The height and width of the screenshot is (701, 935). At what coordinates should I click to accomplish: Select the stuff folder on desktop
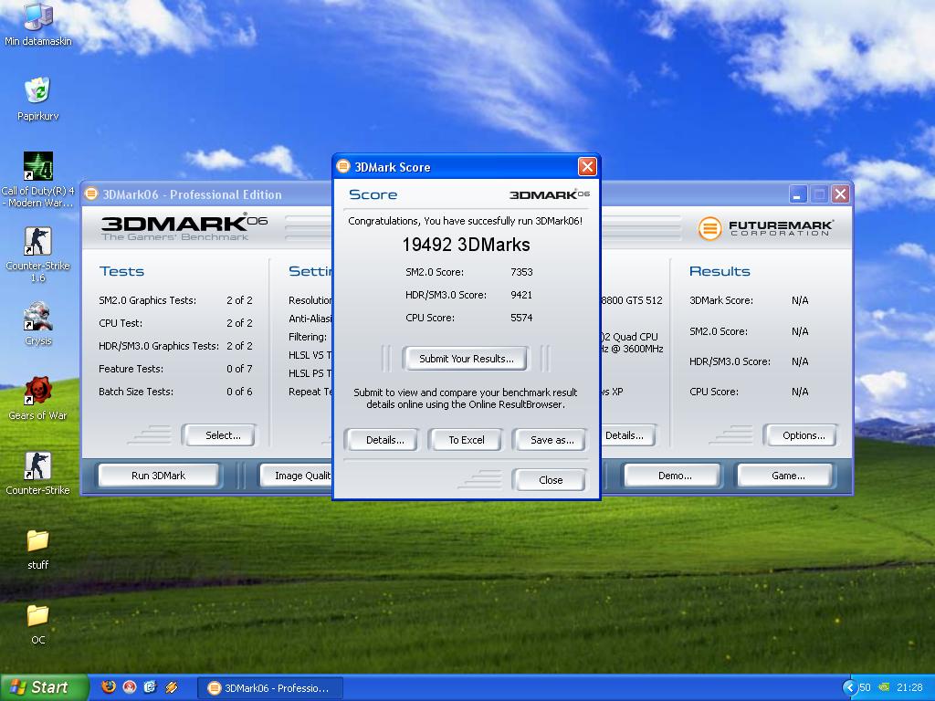[x=37, y=549]
